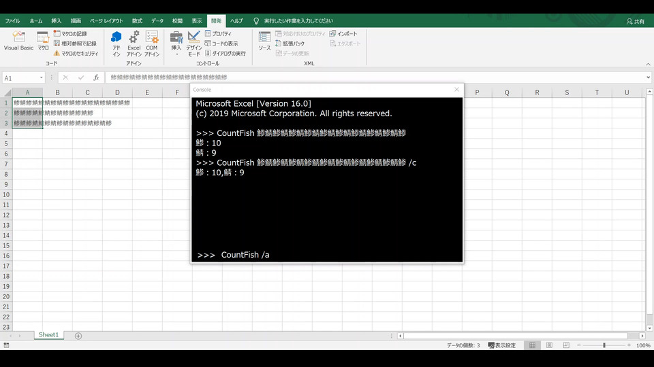
Task: Collapse the ribbon
Action: coord(648,64)
